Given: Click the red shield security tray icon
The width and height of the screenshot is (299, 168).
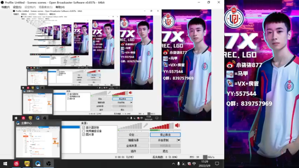Looking at the screenshot, I should pyautogui.click(x=189, y=164).
